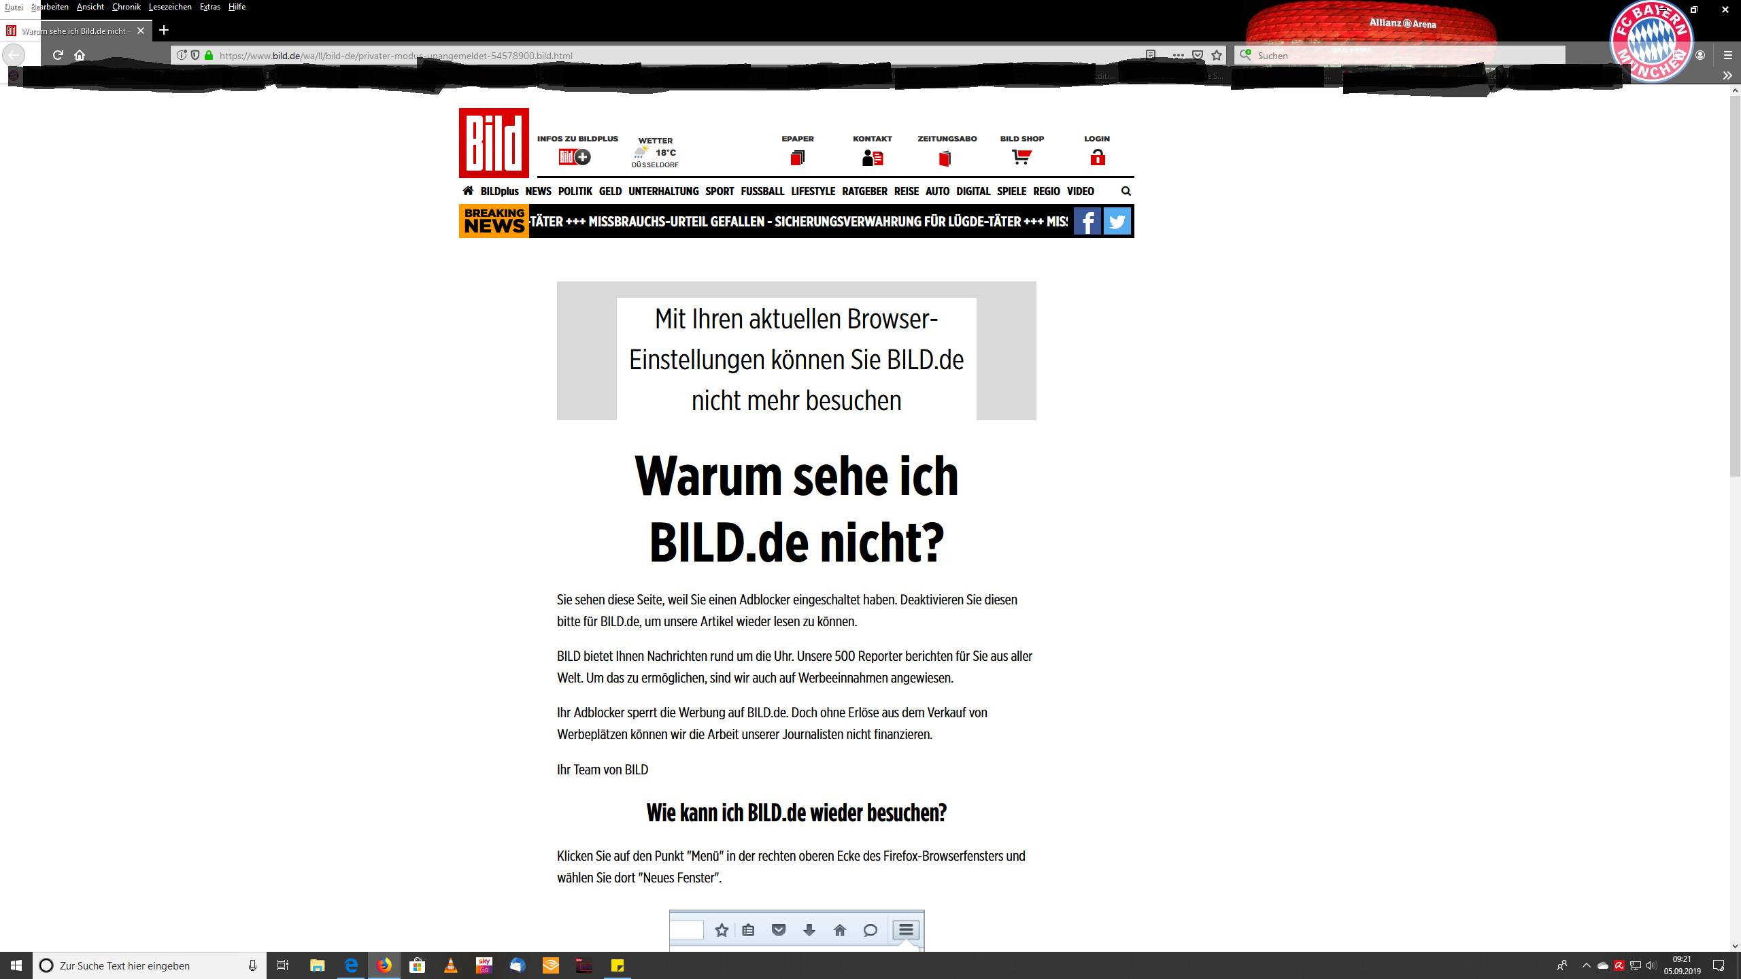
Task: Reload the page in Firefox
Action: [58, 55]
